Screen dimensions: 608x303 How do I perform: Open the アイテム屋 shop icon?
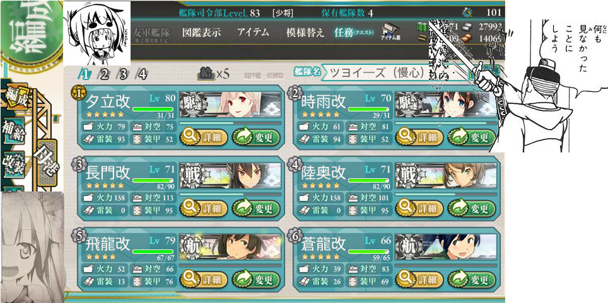point(390,31)
